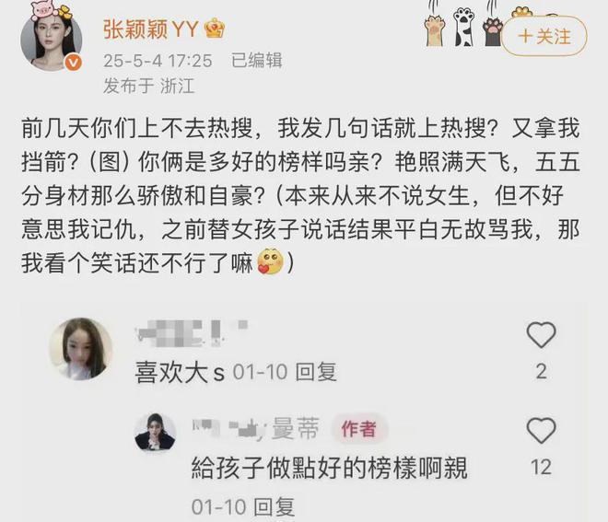Tap the orange tabby paw decoration
This screenshot has width=608, height=522.
click(435, 29)
